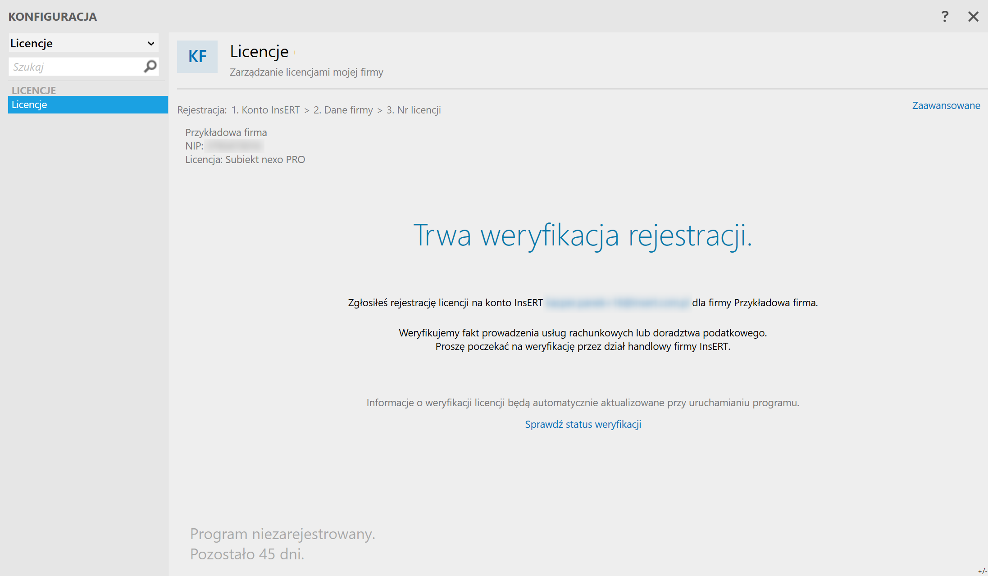This screenshot has width=988, height=576.
Task: Go to step 1. Konto InsERT
Action: tap(265, 110)
